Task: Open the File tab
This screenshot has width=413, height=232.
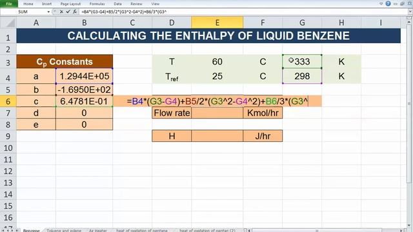Action: tap(8, 4)
